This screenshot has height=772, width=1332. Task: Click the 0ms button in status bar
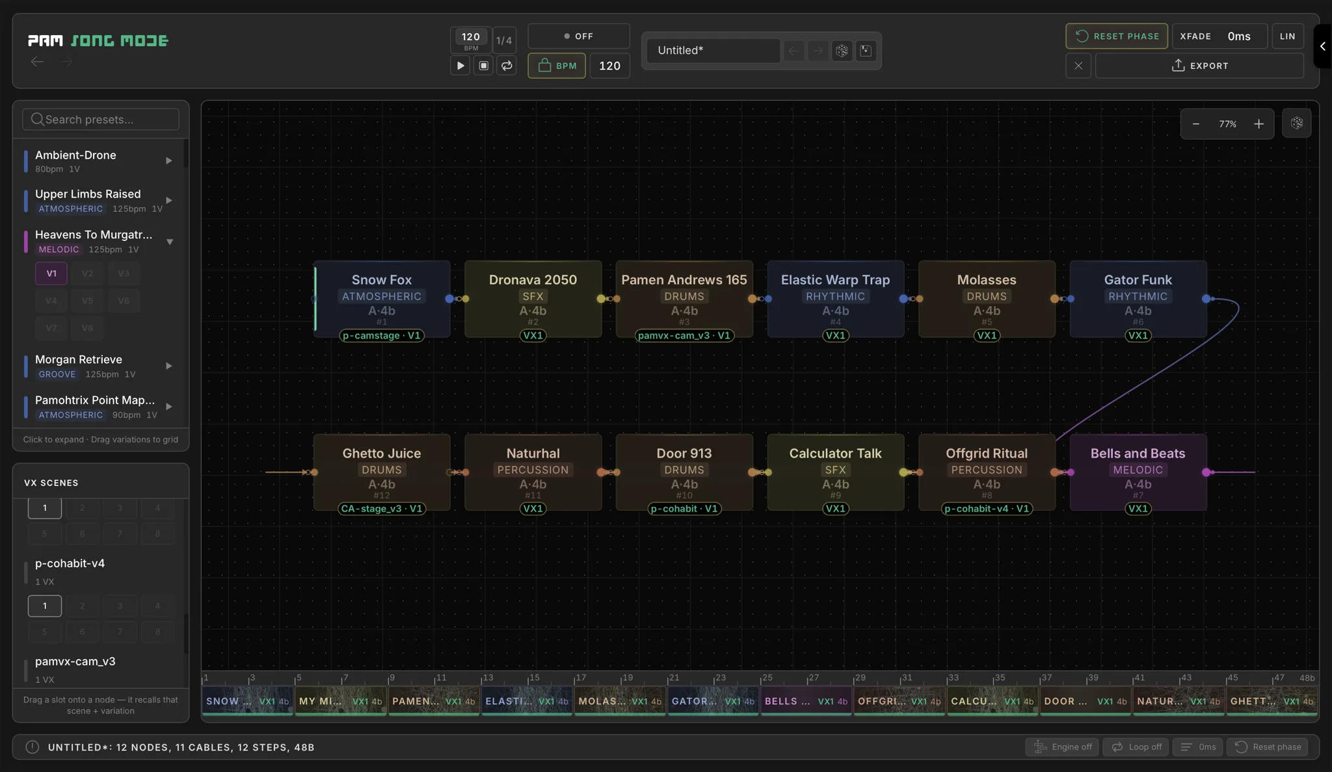pos(1197,747)
